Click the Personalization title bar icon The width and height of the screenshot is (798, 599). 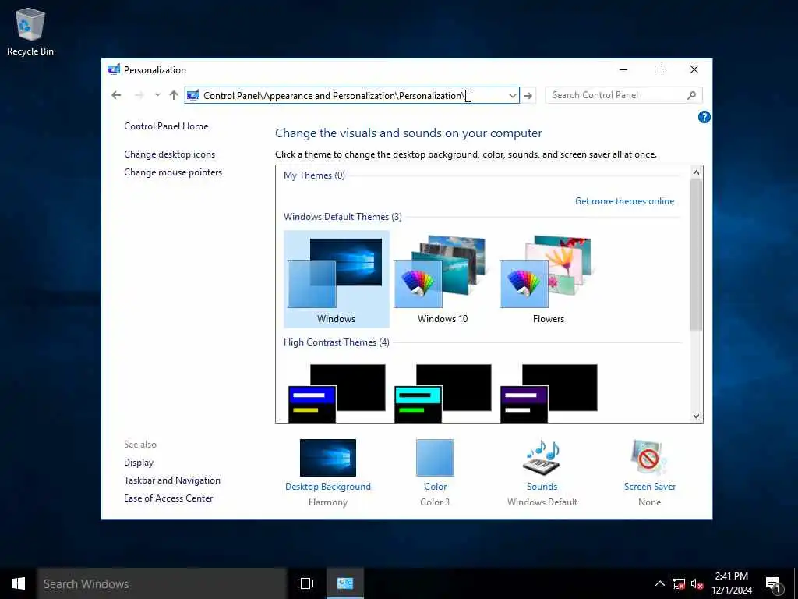tap(114, 69)
